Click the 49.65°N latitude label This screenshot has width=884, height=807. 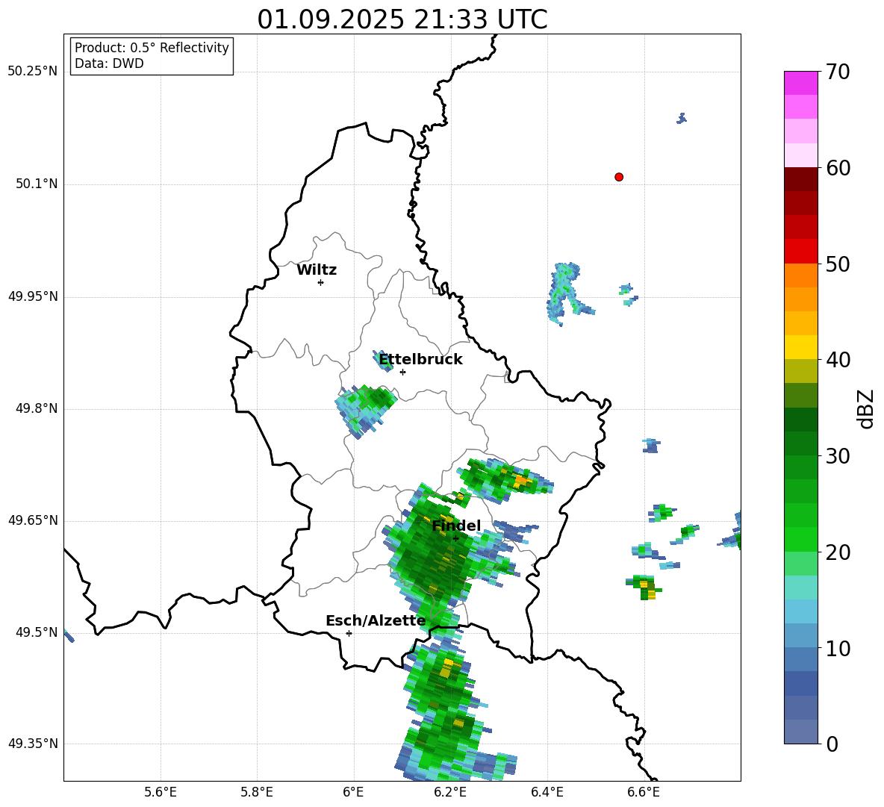coord(33,520)
